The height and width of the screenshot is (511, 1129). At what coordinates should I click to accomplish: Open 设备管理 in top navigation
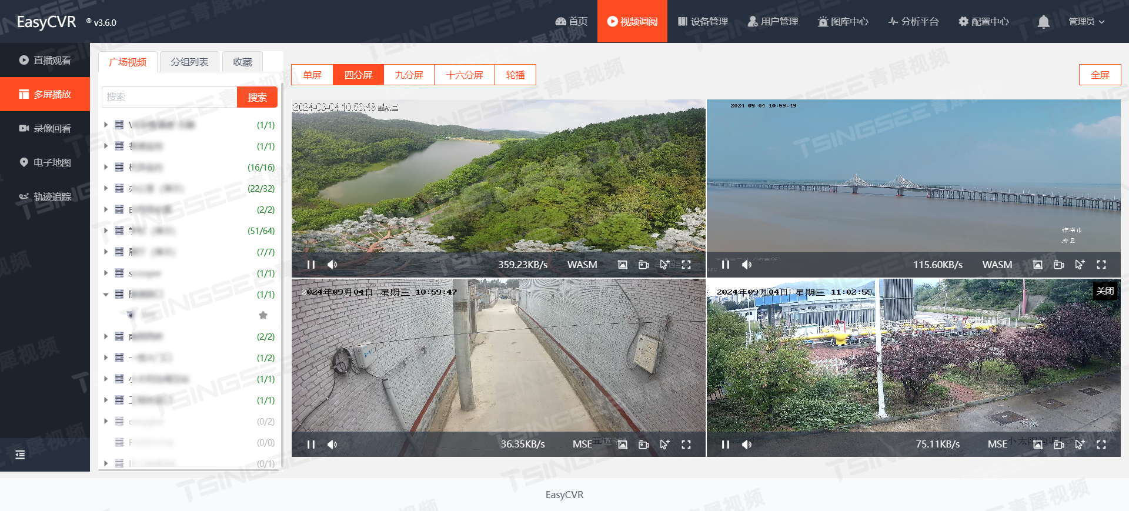tap(703, 21)
